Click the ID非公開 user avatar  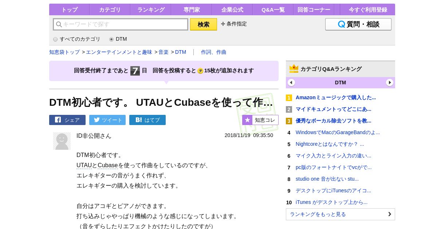[62, 141]
